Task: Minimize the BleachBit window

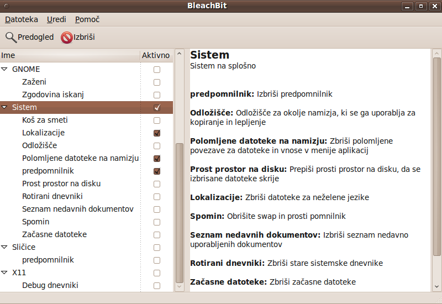Action: [x=407, y=6]
